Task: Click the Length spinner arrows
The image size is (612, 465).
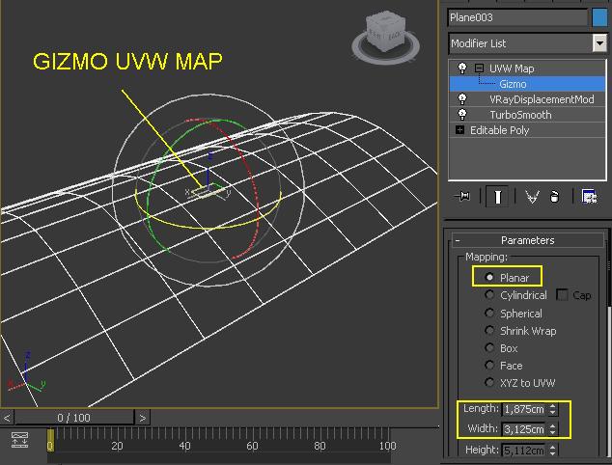Action: point(553,409)
